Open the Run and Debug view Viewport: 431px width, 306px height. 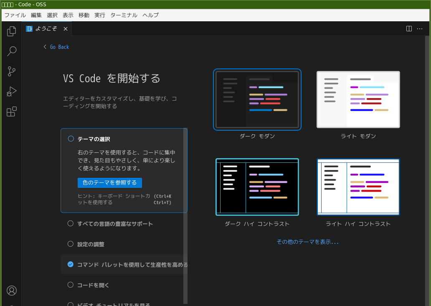pos(12,91)
